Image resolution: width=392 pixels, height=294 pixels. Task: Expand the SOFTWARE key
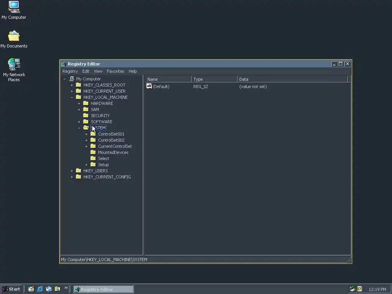pyautogui.click(x=79, y=122)
